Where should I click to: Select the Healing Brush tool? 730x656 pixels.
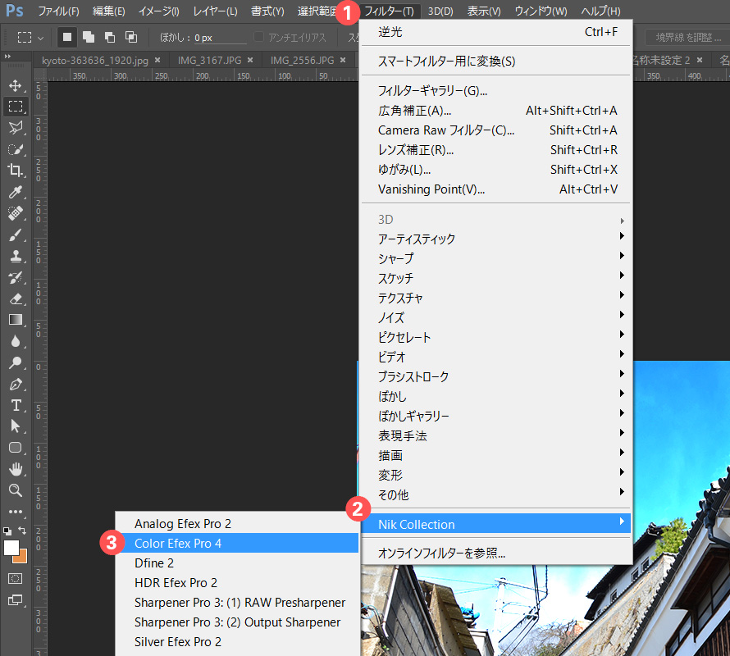click(x=16, y=213)
